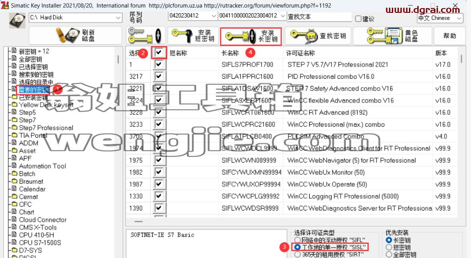This screenshot has width=471, height=258.
Task: Select 365-day rental license SIRT radio
Action: click(298, 255)
